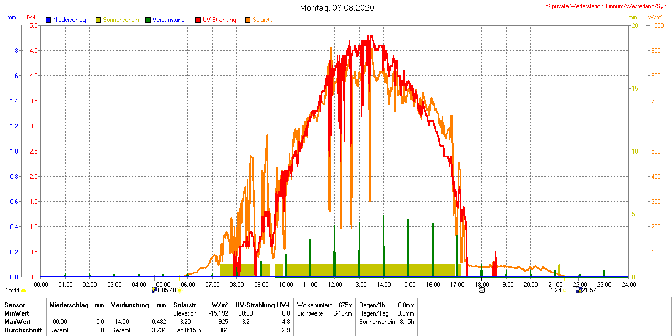Screen dimensions: 672x336
Task: Click the UV-Strahlung UV-I column header
Action: point(262,305)
